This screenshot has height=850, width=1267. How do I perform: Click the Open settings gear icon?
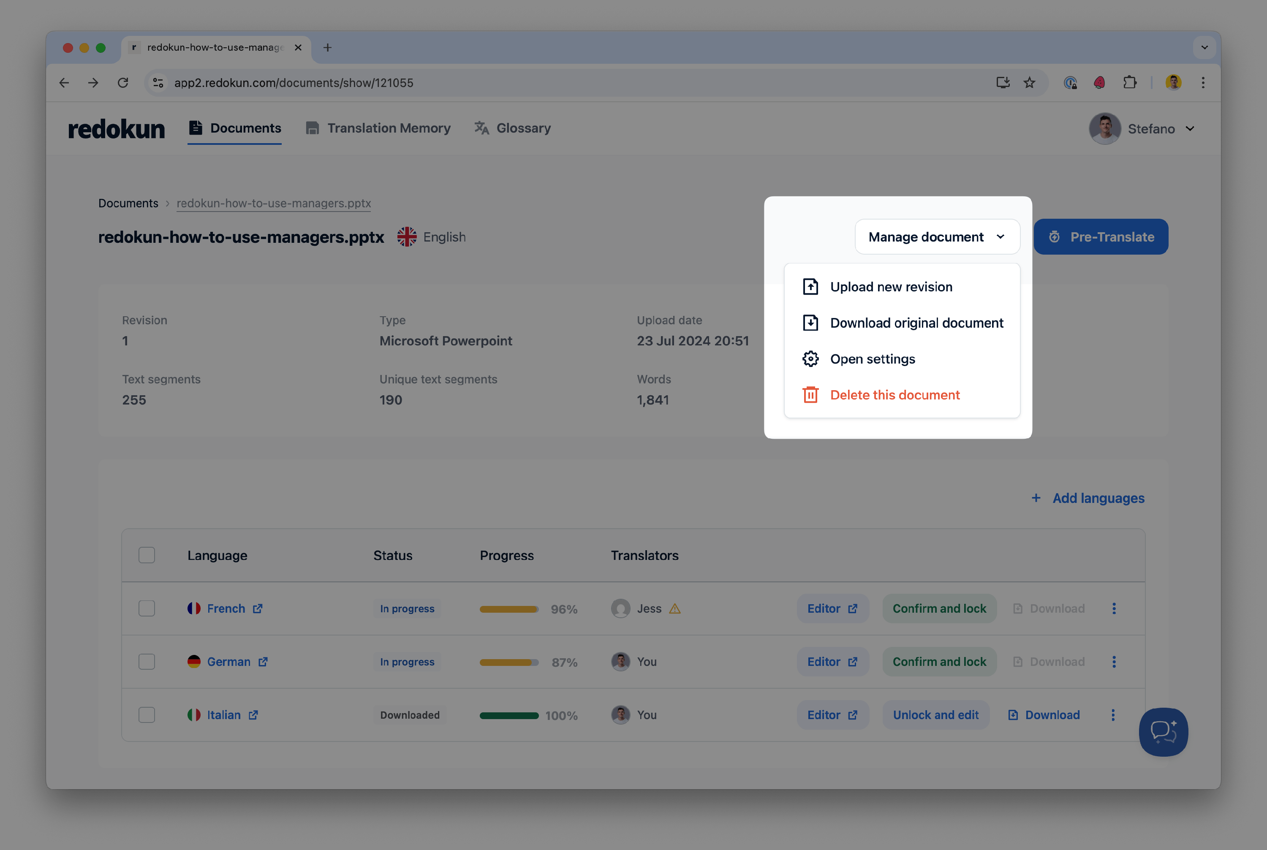[810, 359]
